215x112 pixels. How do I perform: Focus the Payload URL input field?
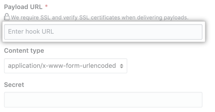[103, 32]
